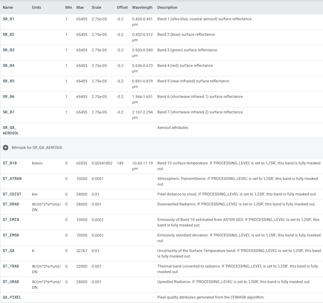Click the km unit for ST_CDIST
The image size is (323, 303).
tap(35, 194)
